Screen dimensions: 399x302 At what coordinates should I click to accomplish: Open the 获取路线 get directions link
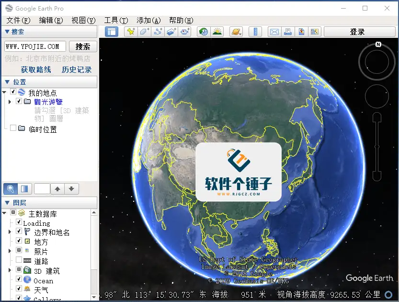click(x=36, y=70)
